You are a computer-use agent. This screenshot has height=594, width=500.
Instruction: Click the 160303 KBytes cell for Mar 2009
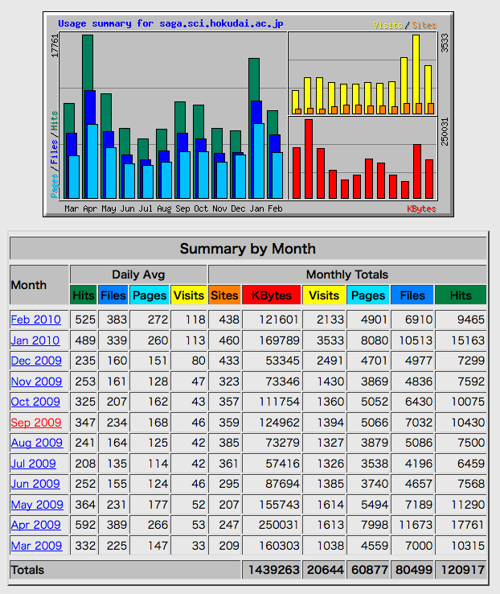pos(272,546)
